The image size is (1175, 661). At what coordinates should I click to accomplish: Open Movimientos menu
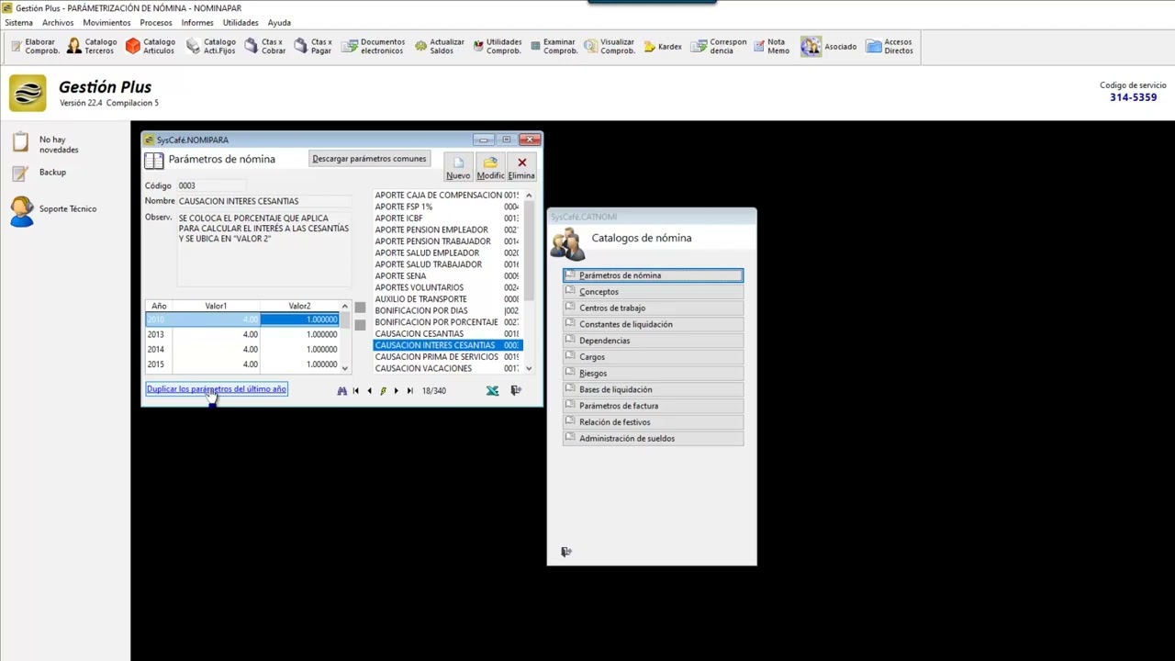point(106,22)
